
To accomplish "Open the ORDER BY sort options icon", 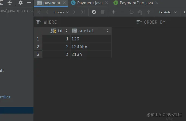I will [139, 22].
